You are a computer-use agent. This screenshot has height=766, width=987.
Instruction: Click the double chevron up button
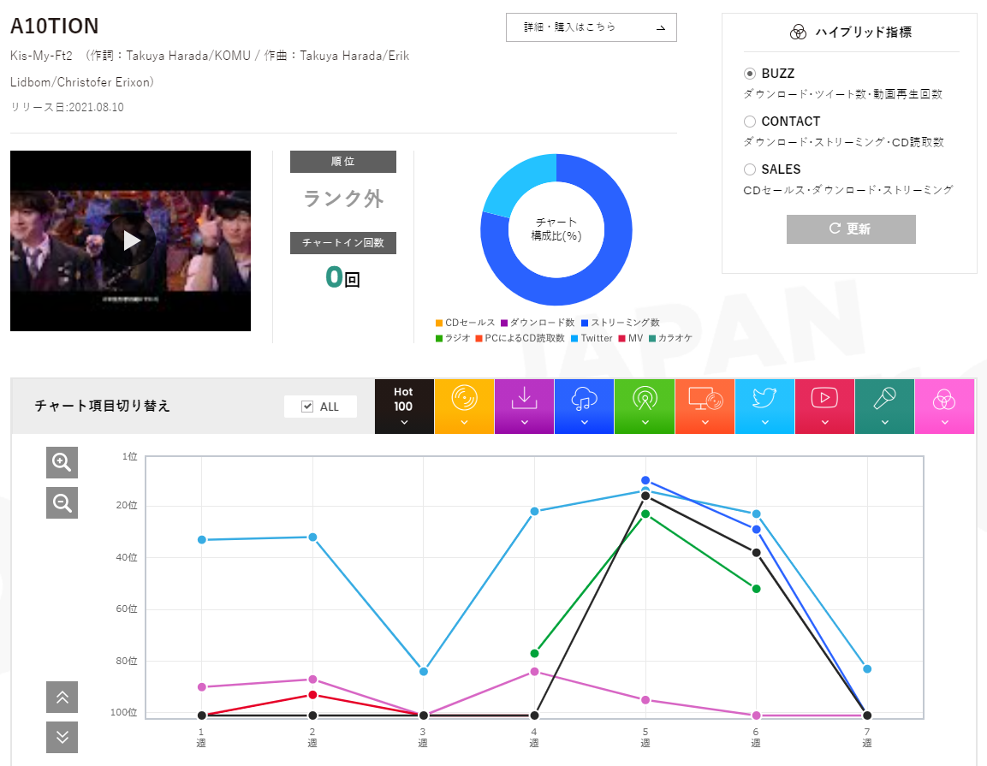pyautogui.click(x=62, y=697)
